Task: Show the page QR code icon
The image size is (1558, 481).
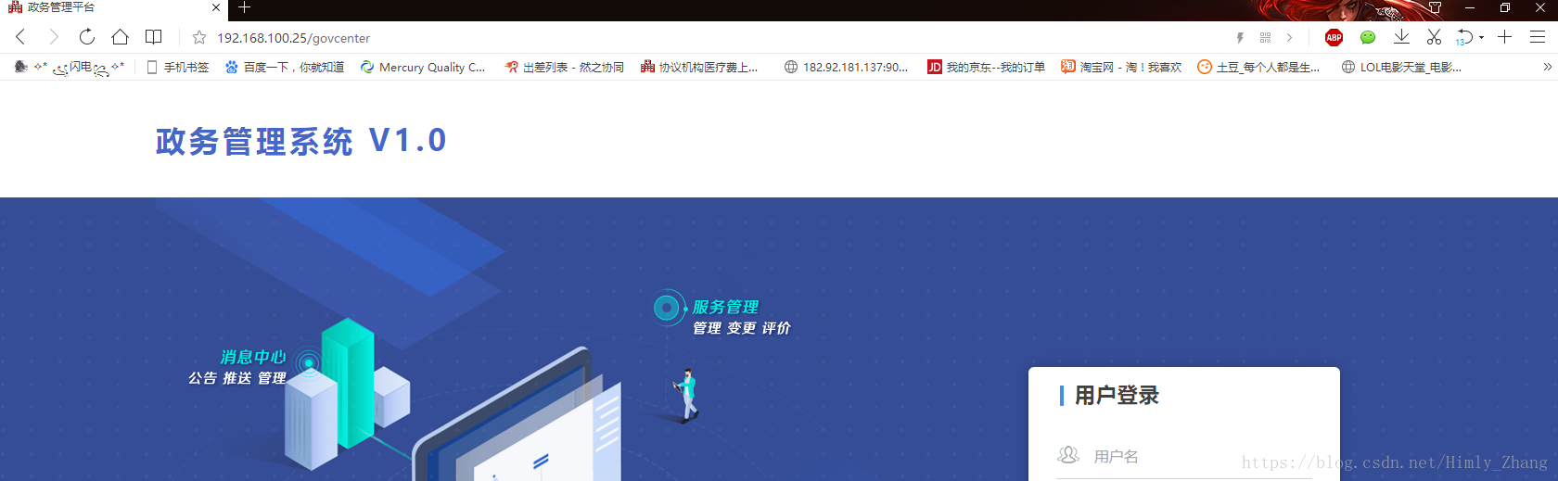Action: 1265,38
